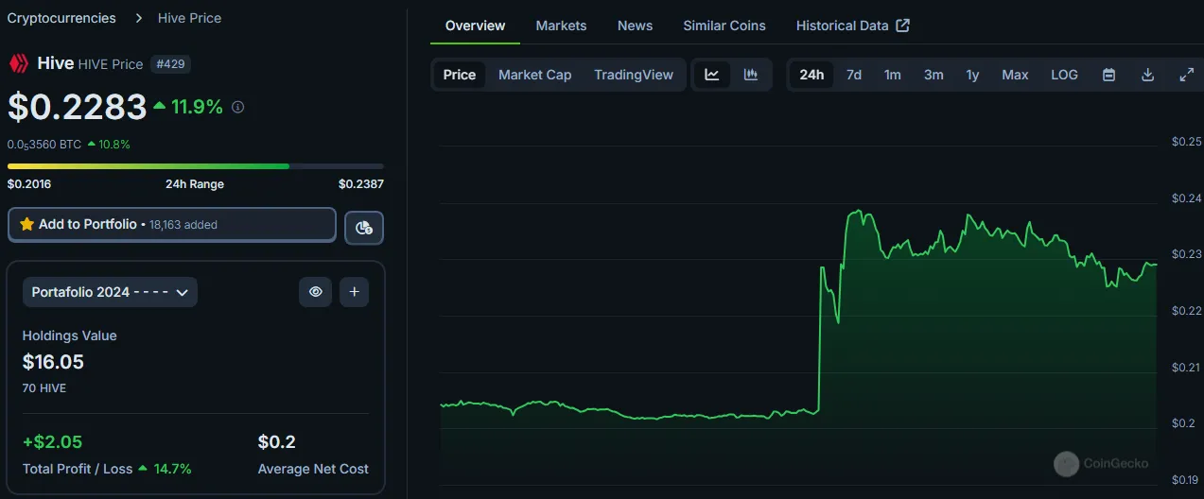Image resolution: width=1204 pixels, height=499 pixels.
Task: Set chart range to 3m
Action: click(x=934, y=75)
